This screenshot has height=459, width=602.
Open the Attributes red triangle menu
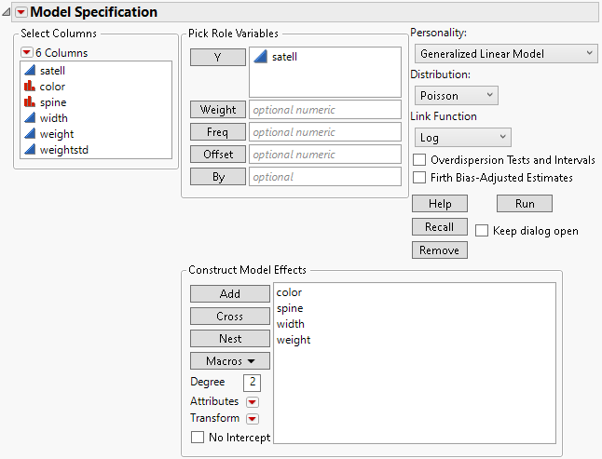(x=252, y=402)
